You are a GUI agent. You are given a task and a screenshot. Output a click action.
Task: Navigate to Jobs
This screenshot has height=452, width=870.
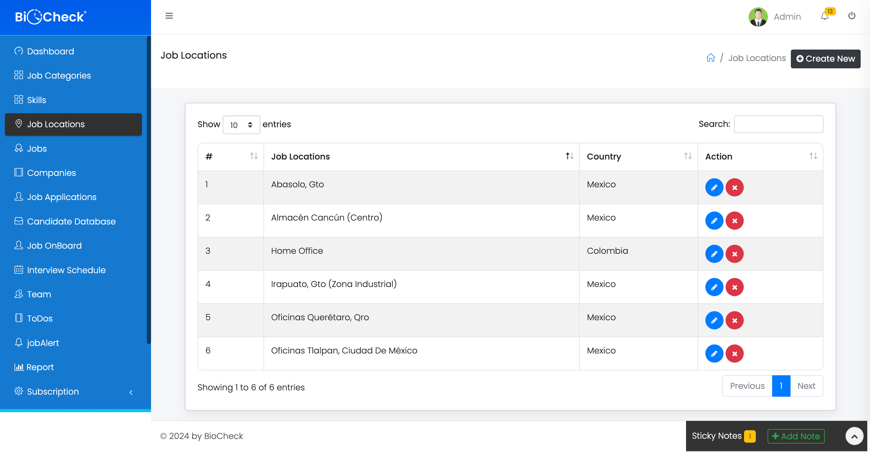[x=73, y=148]
